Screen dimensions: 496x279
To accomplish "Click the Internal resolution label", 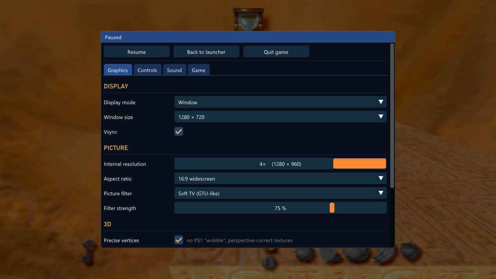I will click(125, 164).
